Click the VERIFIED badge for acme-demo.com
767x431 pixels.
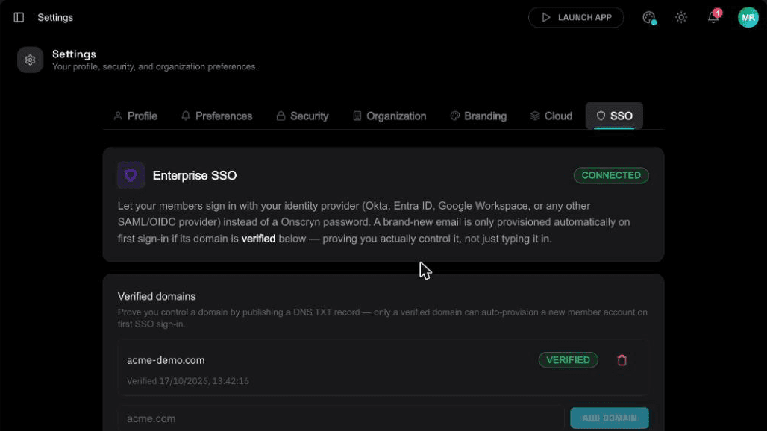(x=568, y=360)
